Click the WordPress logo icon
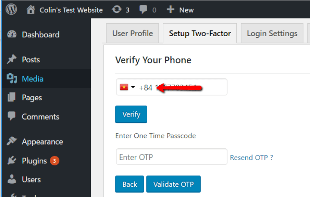 (x=11, y=9)
